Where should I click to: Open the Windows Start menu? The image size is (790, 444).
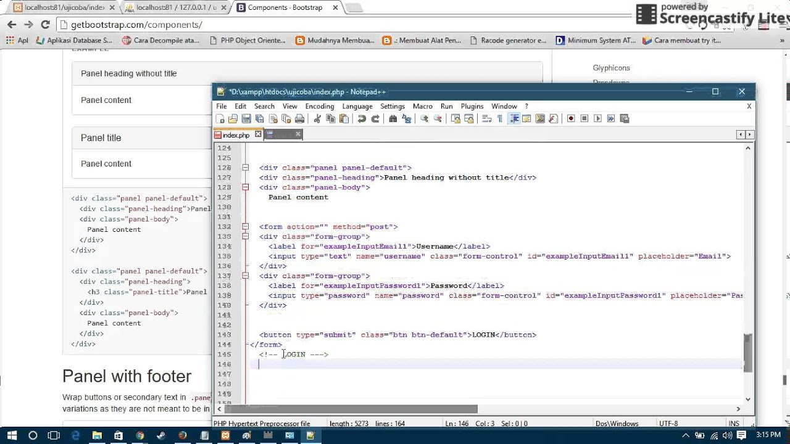tap(12, 435)
